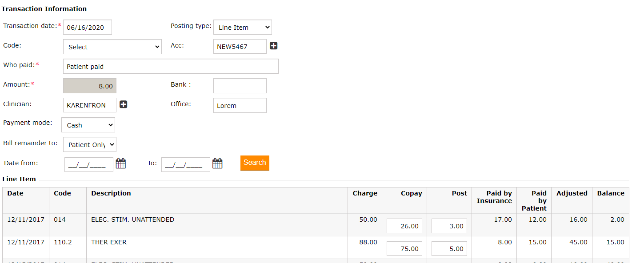Screen dimensions: 632x263
Task: Click the plus icon beside Clinician field
Action: [x=124, y=104]
